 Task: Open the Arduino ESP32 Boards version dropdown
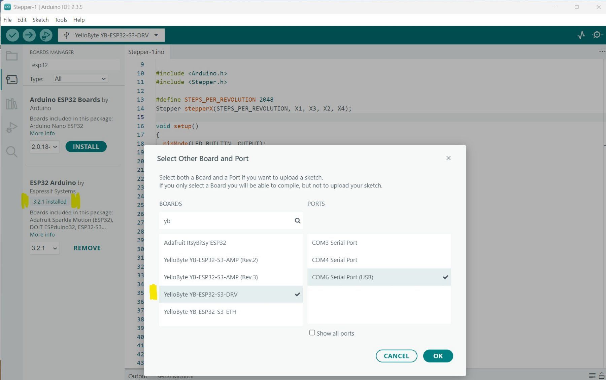tap(44, 147)
